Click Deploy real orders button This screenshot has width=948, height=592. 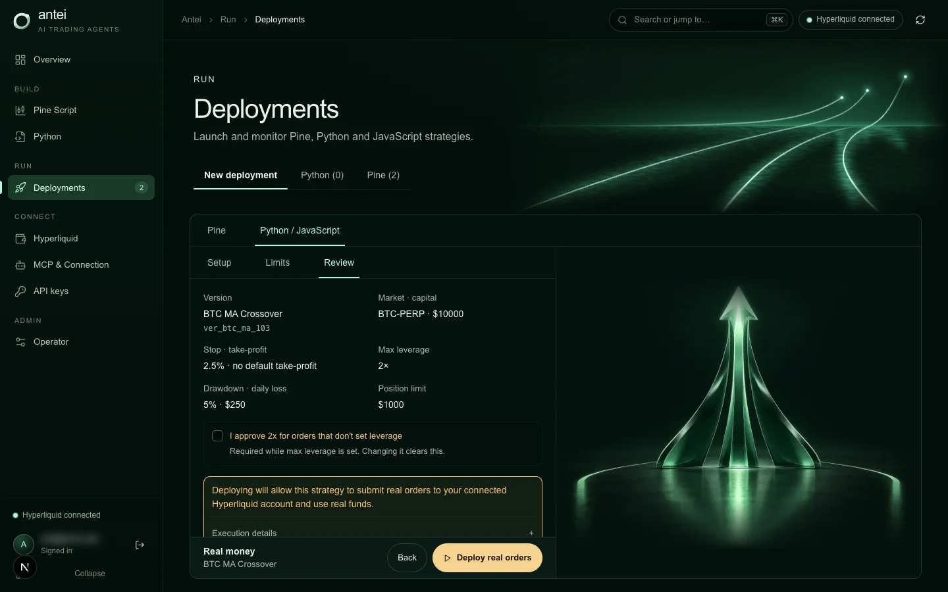coord(487,558)
